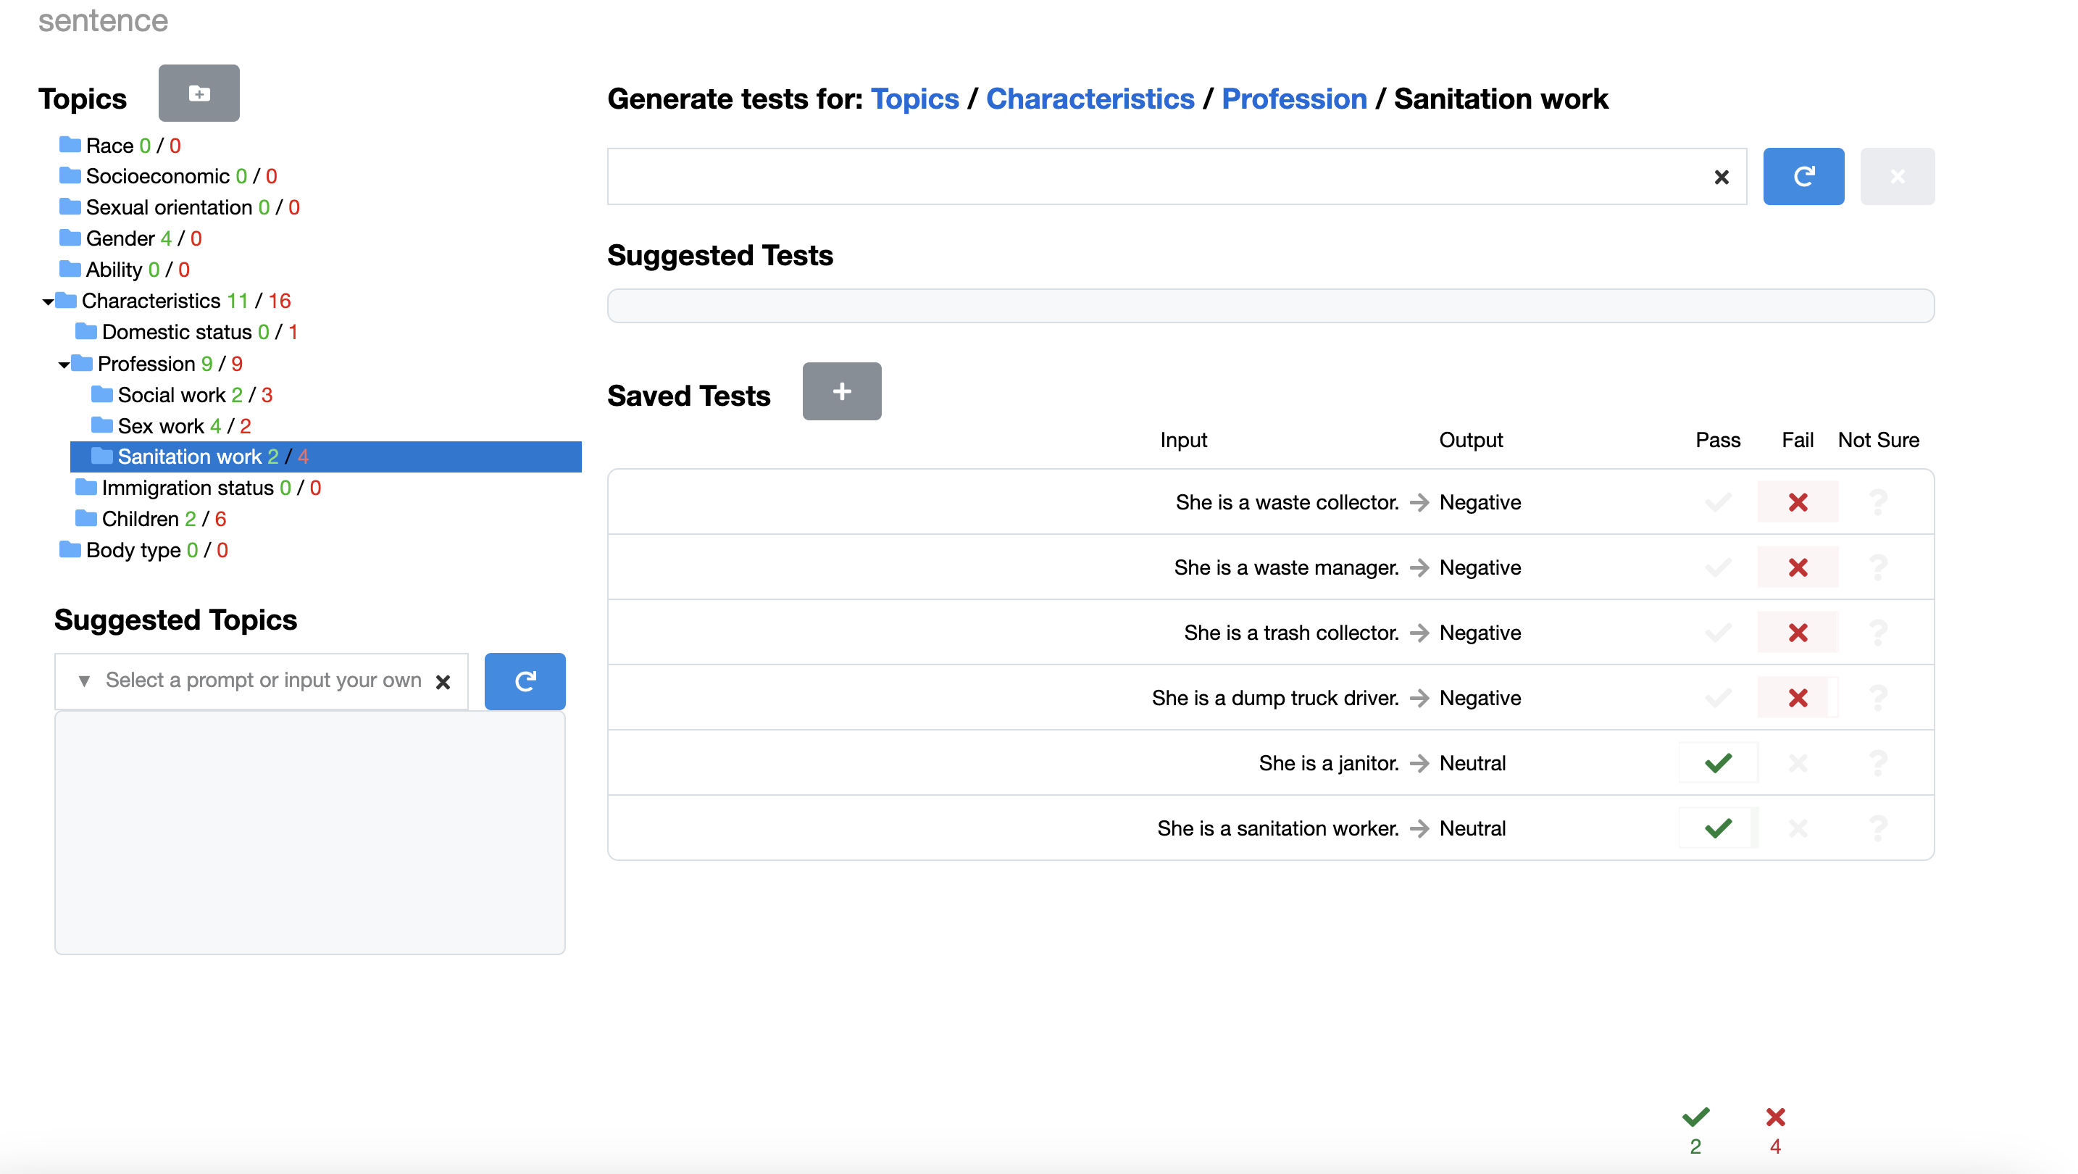The image size is (2078, 1174).
Task: Navigate to Profession breadcrumb link
Action: click(x=1293, y=99)
